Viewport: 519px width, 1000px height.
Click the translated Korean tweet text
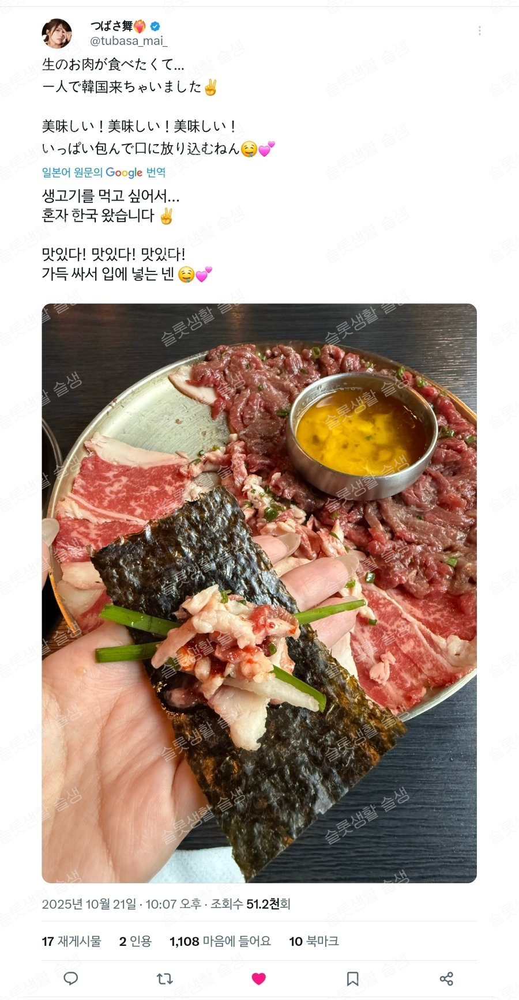click(x=127, y=235)
